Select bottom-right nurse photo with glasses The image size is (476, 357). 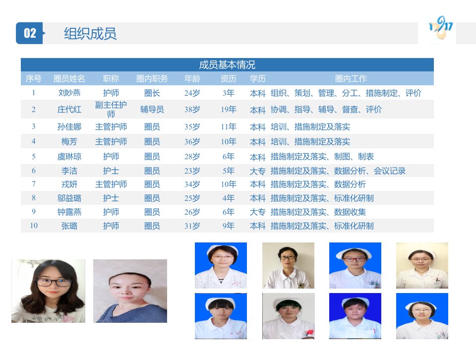(422, 316)
